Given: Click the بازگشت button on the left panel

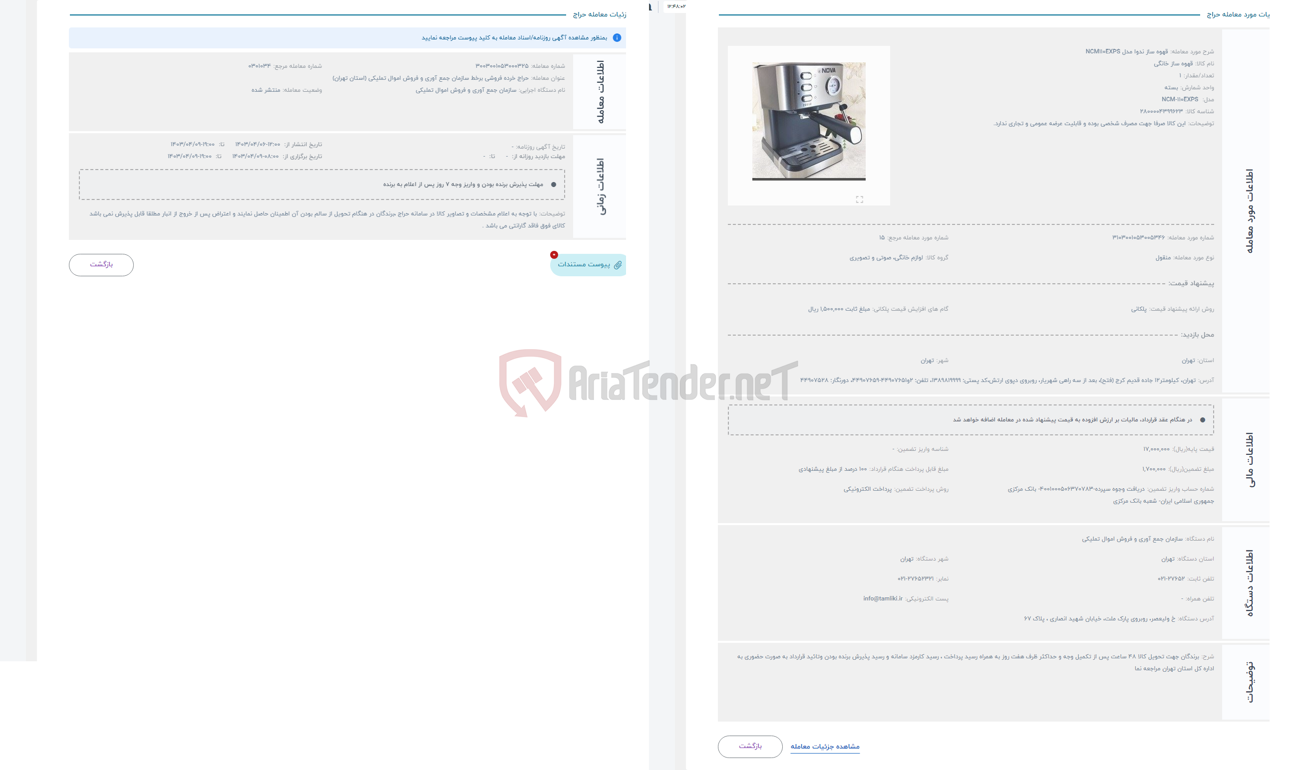Looking at the screenshot, I should 101,265.
